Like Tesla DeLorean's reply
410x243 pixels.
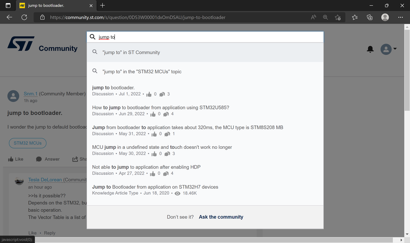coord(32,233)
